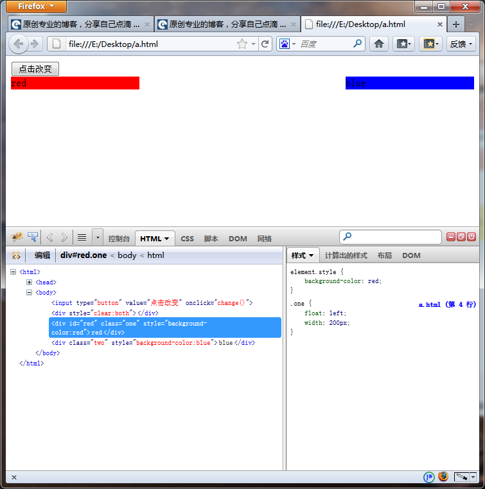The image size is (485, 489).
Task: Go back to previous page
Action: (18, 44)
